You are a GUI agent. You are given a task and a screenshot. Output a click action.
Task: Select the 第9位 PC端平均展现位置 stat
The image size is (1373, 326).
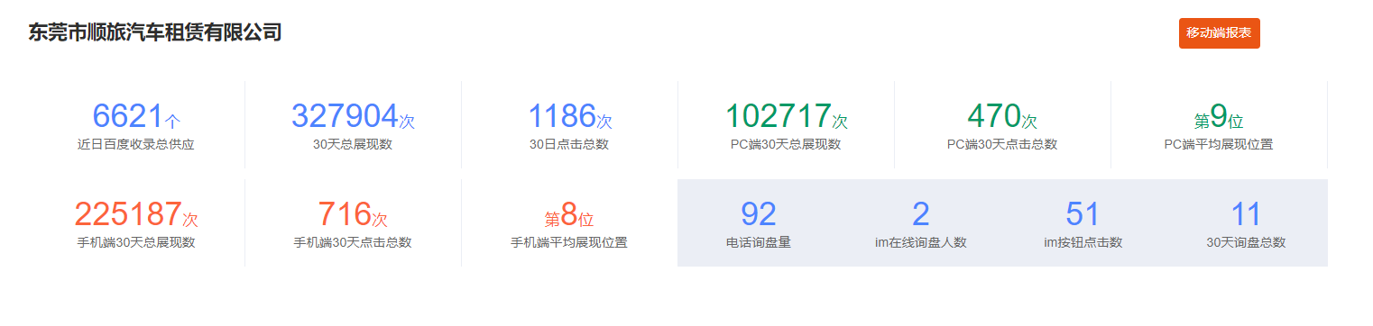click(1219, 124)
